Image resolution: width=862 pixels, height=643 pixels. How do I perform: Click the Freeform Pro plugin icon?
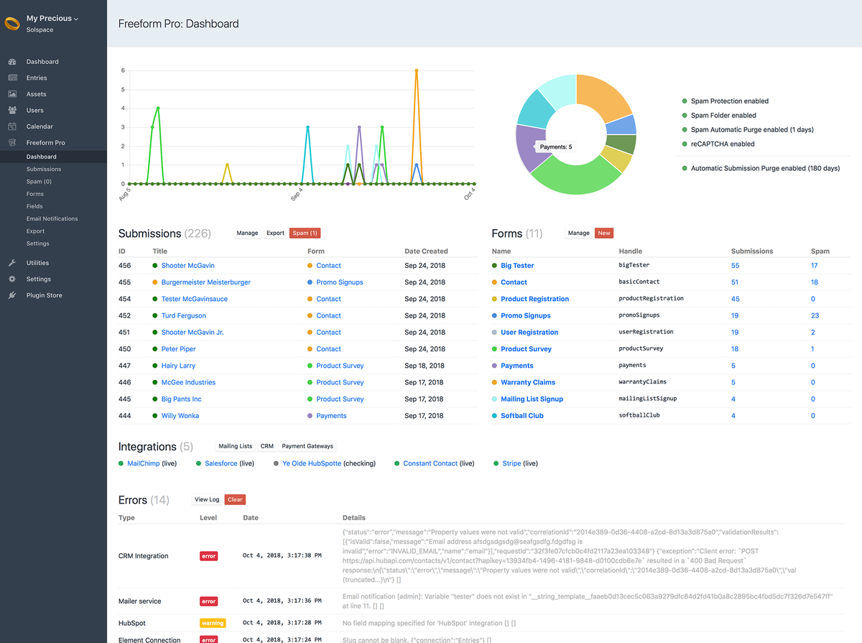click(x=12, y=142)
